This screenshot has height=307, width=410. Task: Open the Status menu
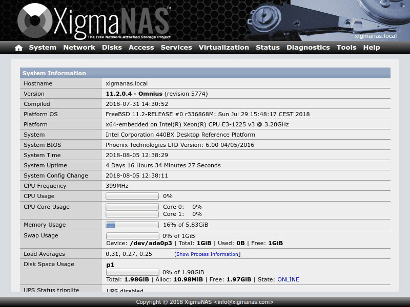tap(268, 47)
